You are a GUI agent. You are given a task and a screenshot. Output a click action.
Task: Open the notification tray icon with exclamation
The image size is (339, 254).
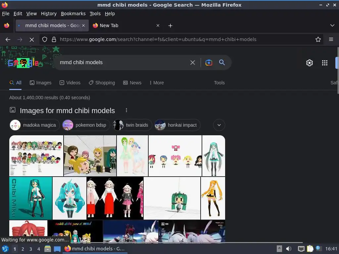(318, 248)
